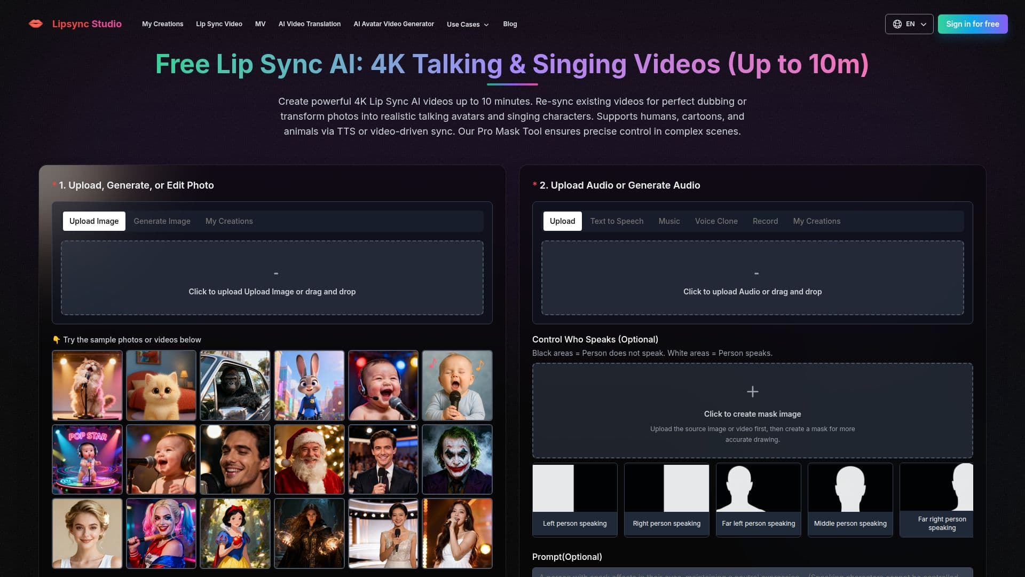Select the Music audio tab

[x=669, y=221]
